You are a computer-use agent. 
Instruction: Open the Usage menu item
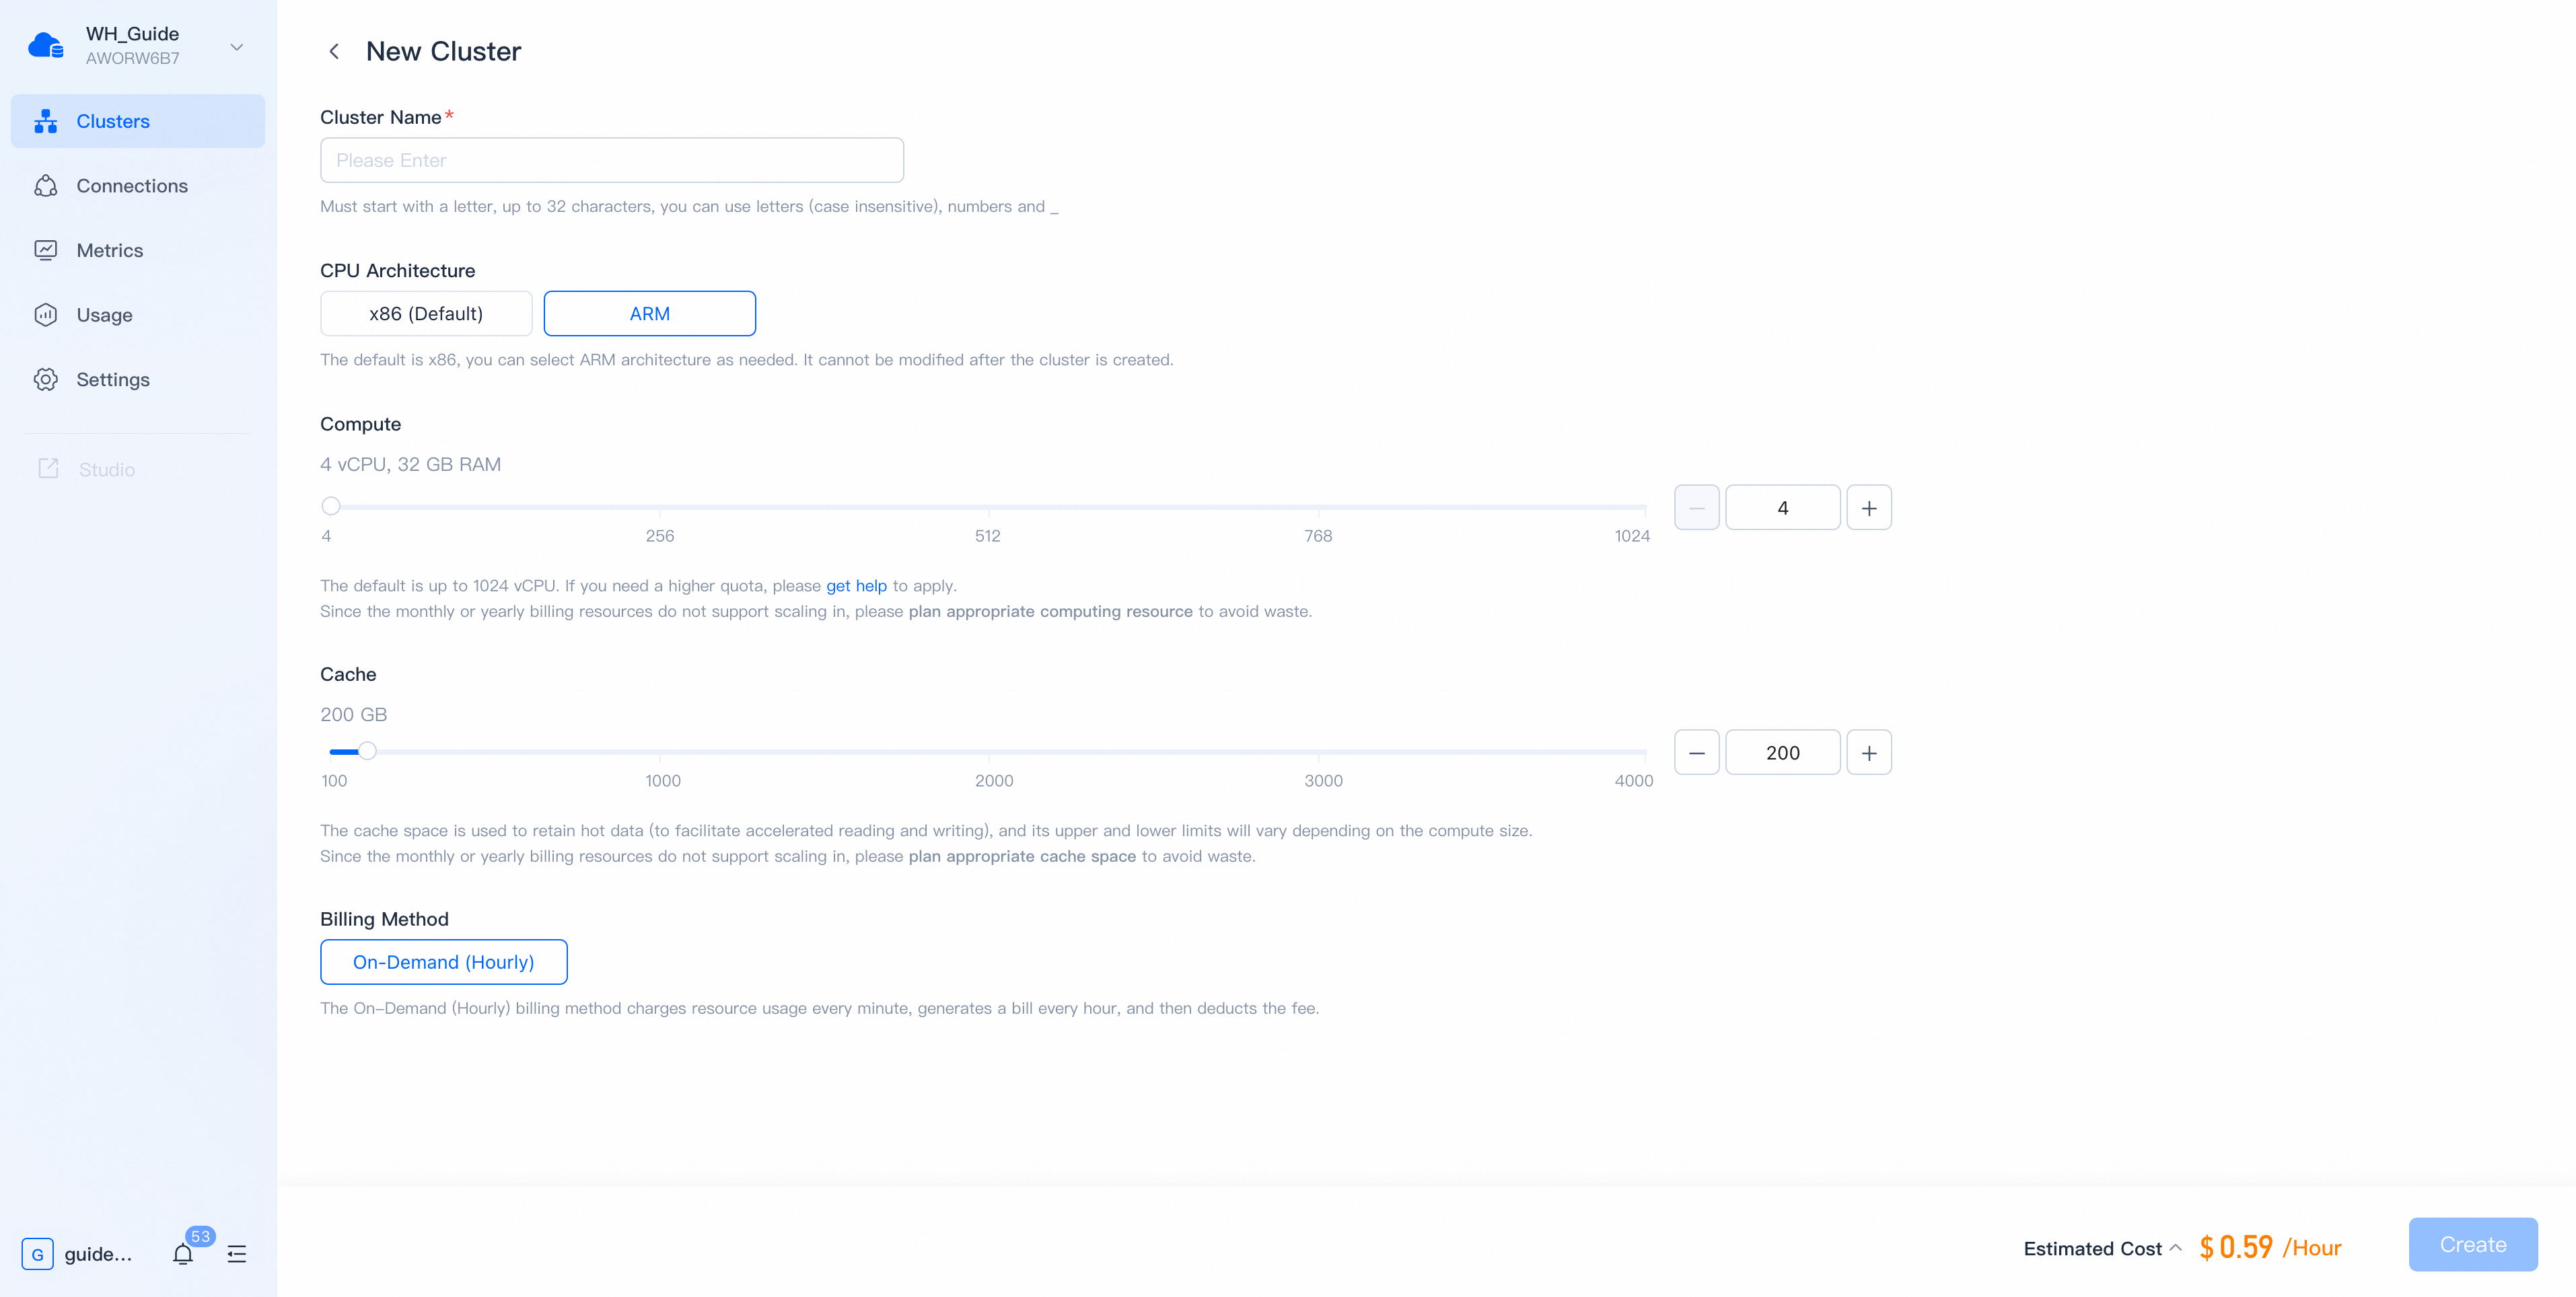point(104,315)
